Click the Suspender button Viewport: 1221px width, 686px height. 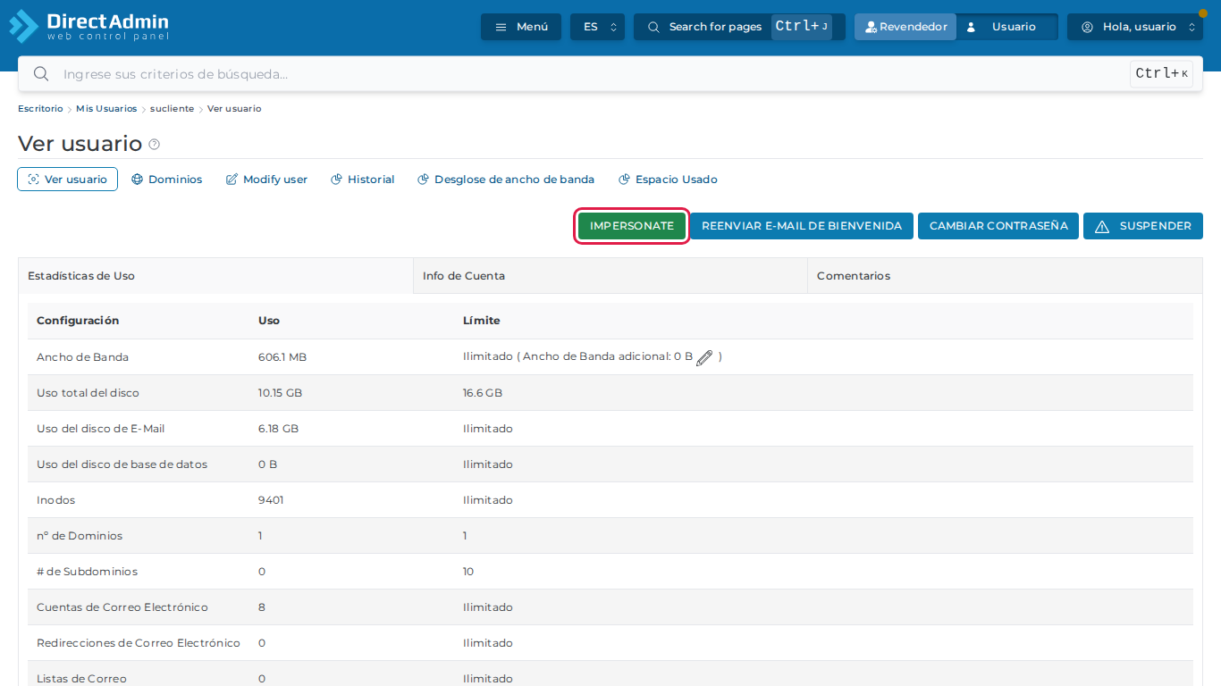pyautogui.click(x=1143, y=226)
